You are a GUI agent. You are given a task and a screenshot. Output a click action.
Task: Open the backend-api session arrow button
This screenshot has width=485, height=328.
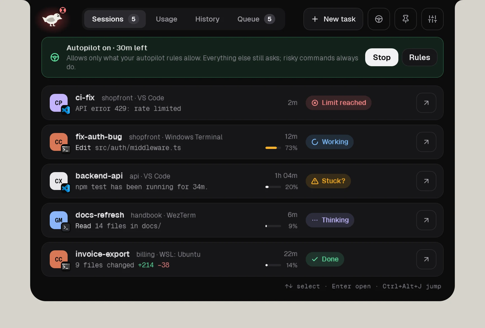click(426, 181)
